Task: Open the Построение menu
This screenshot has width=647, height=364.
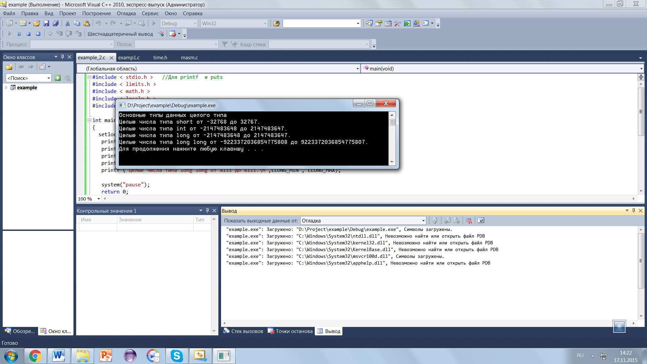Action: coord(96,13)
